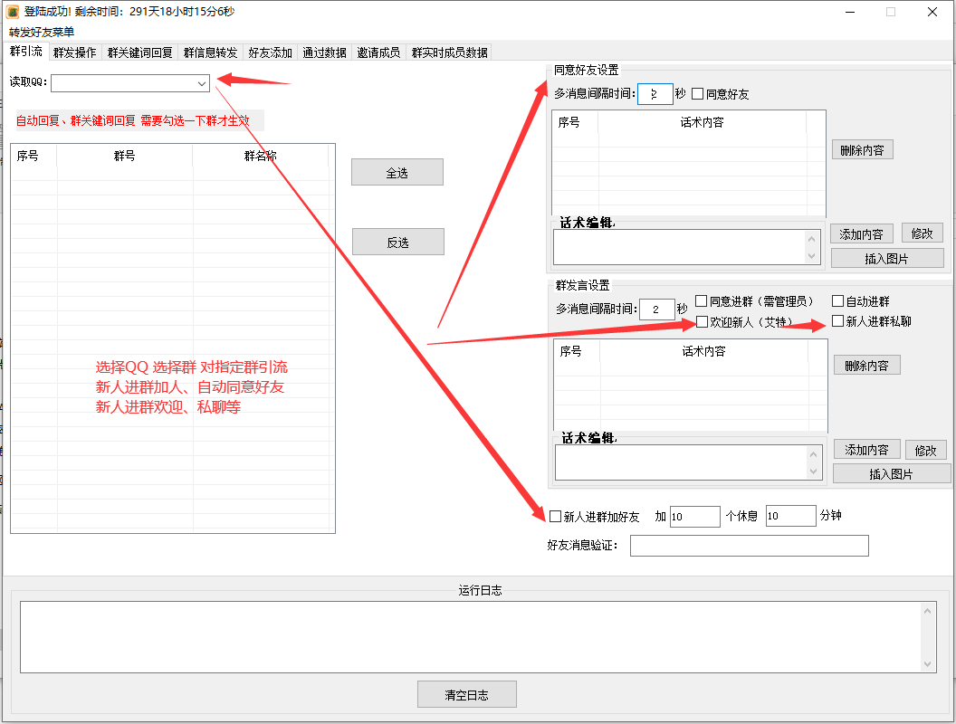Image resolution: width=956 pixels, height=724 pixels.
Task: Click the 清空日志 button
Action: [467, 694]
